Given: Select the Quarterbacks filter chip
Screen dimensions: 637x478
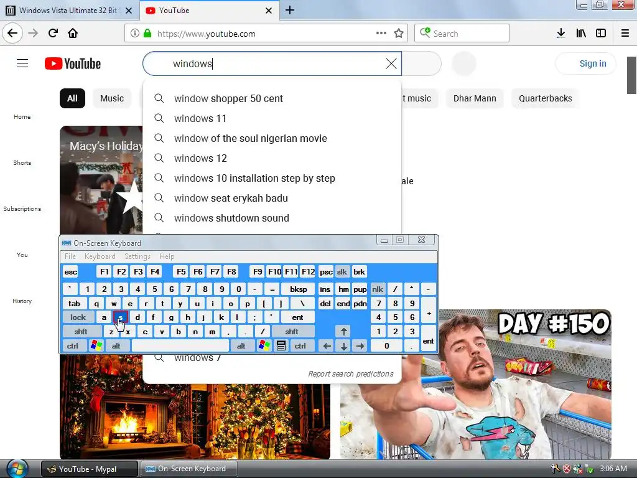Looking at the screenshot, I should (x=545, y=98).
